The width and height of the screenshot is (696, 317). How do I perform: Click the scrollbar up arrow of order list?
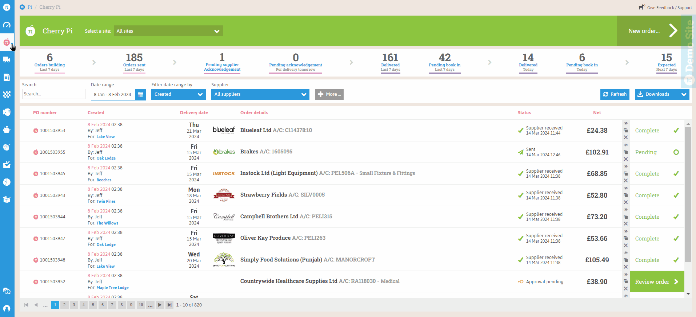click(688, 124)
